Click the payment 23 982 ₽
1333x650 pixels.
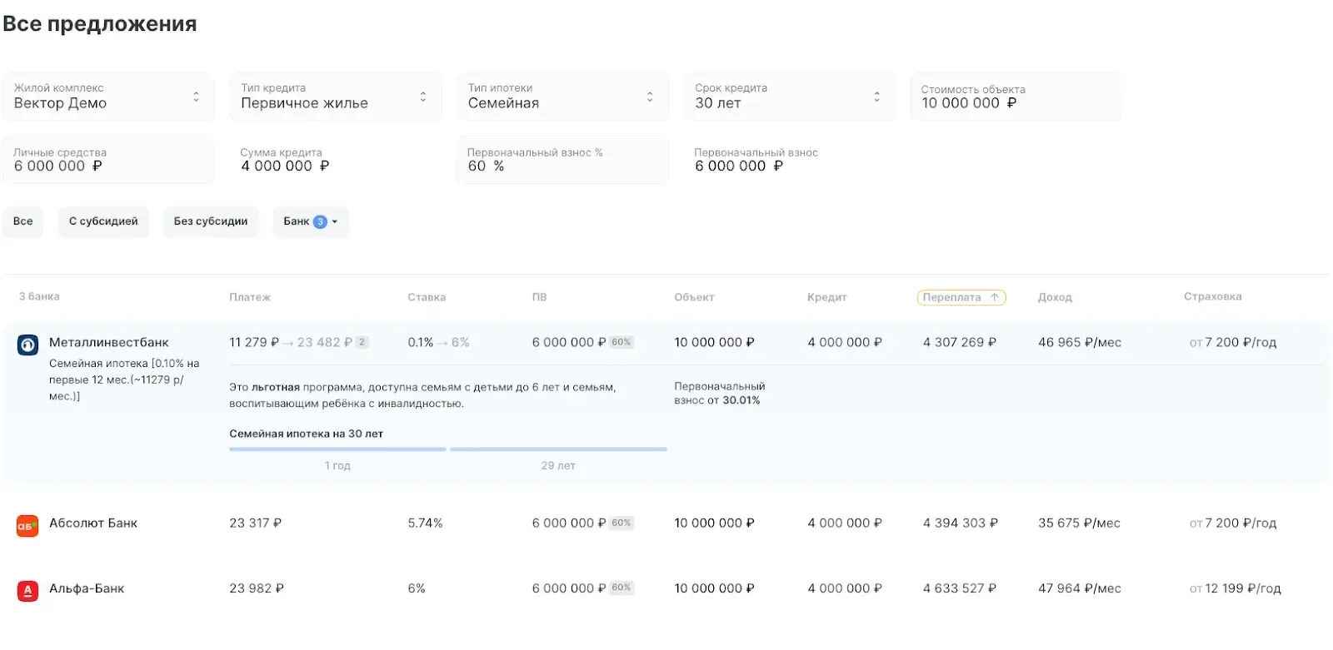(257, 588)
